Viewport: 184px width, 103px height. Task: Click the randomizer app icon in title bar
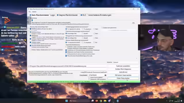[28, 9]
